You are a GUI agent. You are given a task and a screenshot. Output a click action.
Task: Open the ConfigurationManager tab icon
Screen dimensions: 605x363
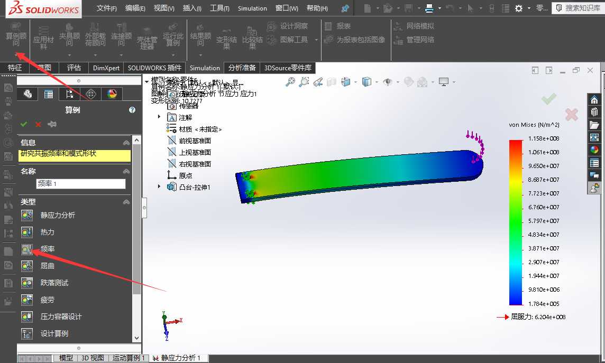69,94
